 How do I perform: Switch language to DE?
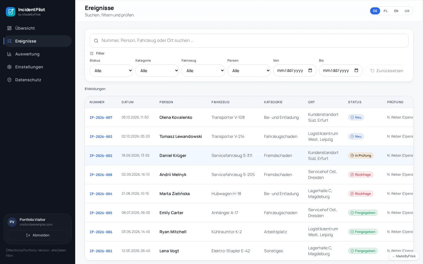point(375,11)
